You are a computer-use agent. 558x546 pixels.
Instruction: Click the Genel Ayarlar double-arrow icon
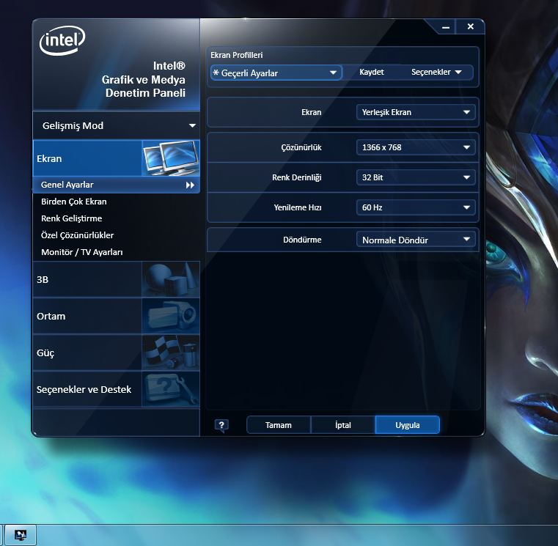pos(190,185)
